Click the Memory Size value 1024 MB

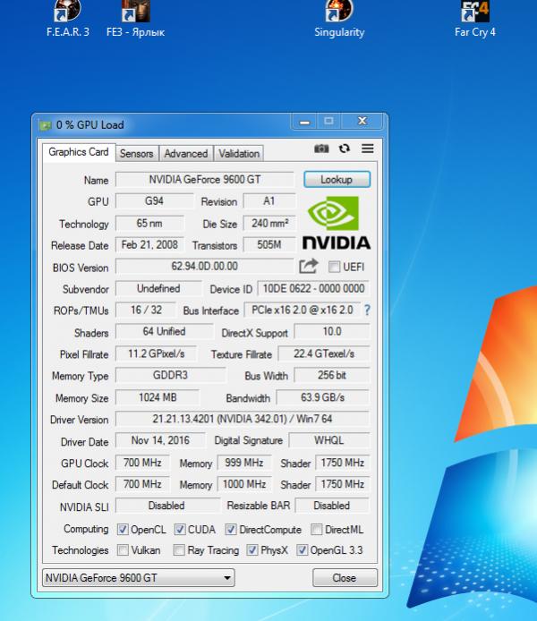(x=158, y=397)
